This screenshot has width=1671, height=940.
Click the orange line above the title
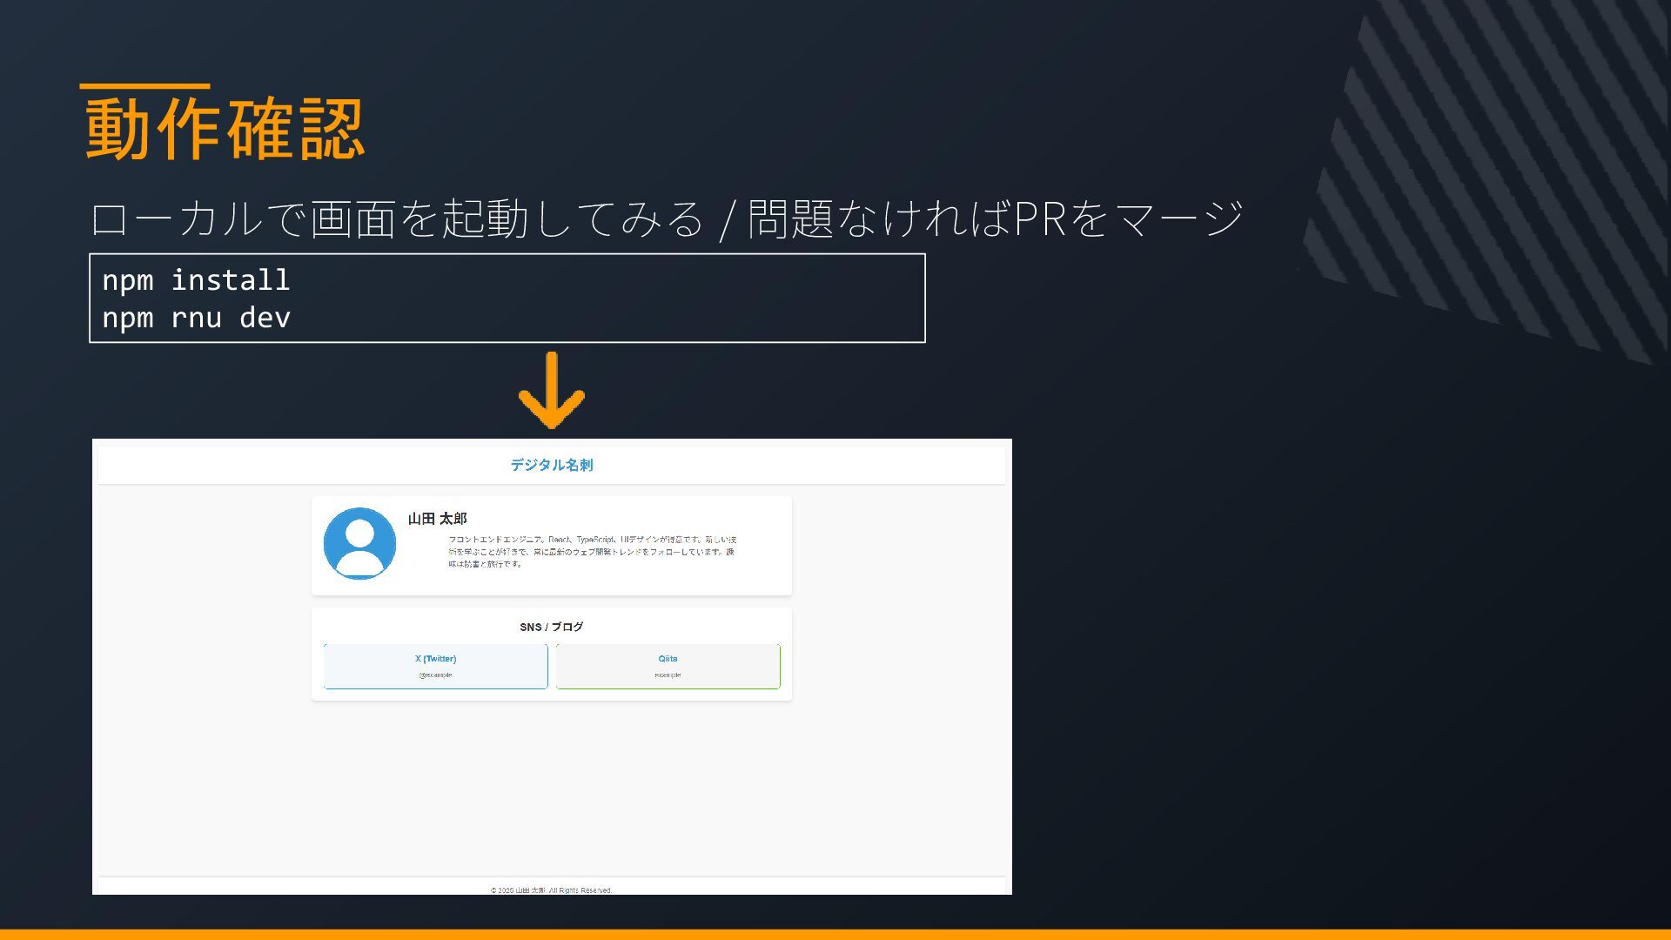pos(144,86)
